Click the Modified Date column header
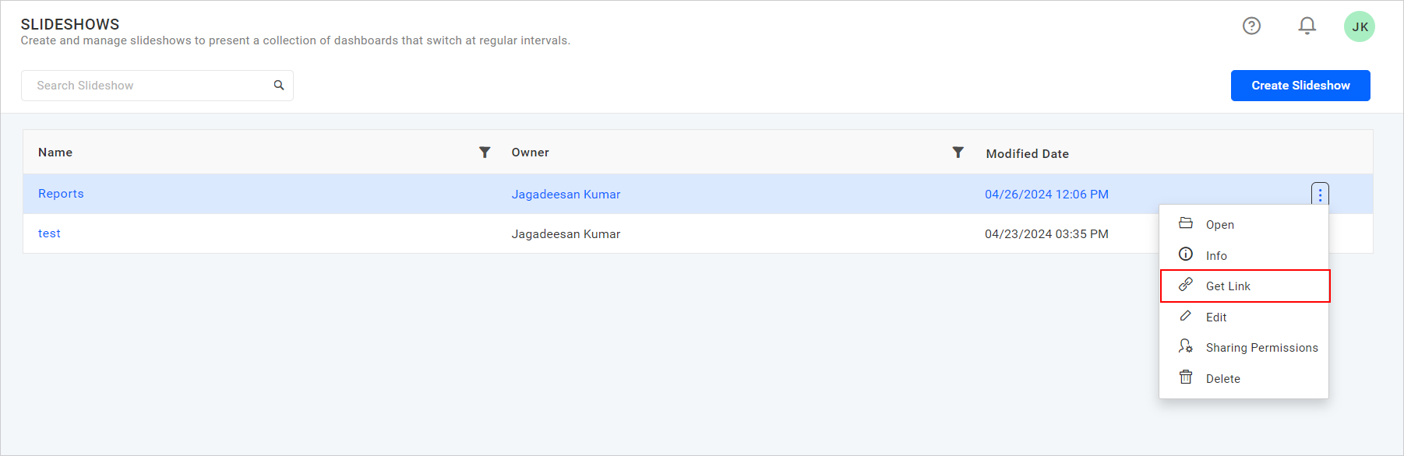 (x=1027, y=154)
